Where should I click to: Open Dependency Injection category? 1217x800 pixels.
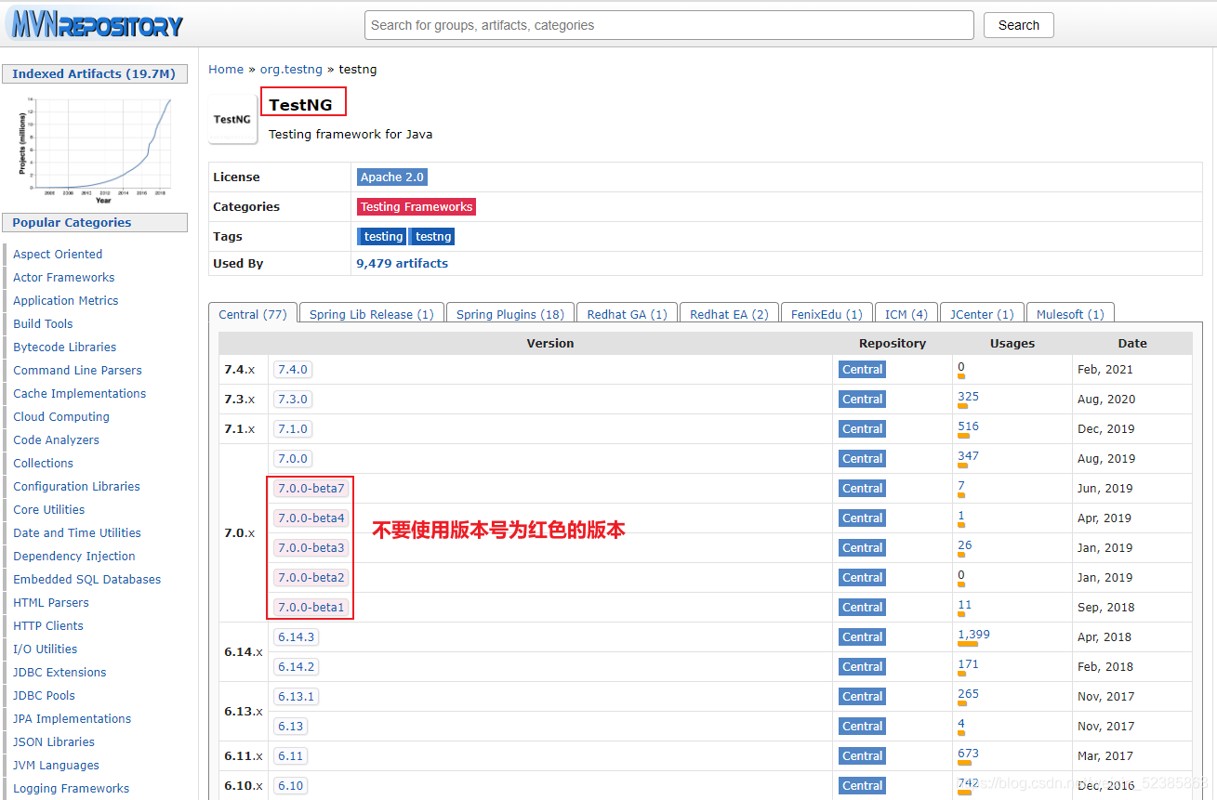tap(74, 556)
